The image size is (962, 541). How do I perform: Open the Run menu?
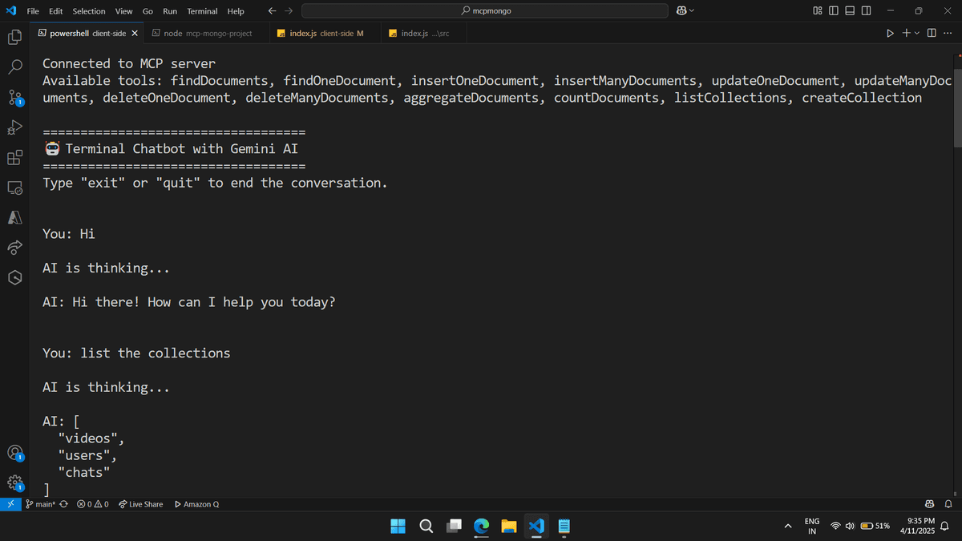click(170, 11)
